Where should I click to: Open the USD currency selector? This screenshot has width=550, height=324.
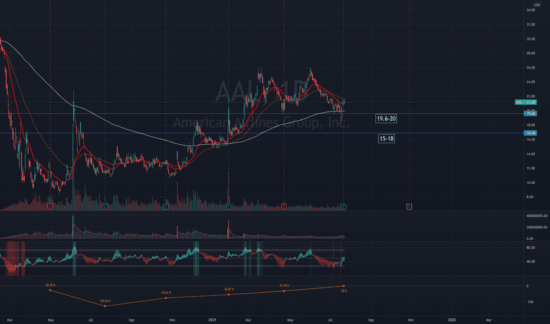[537, 5]
